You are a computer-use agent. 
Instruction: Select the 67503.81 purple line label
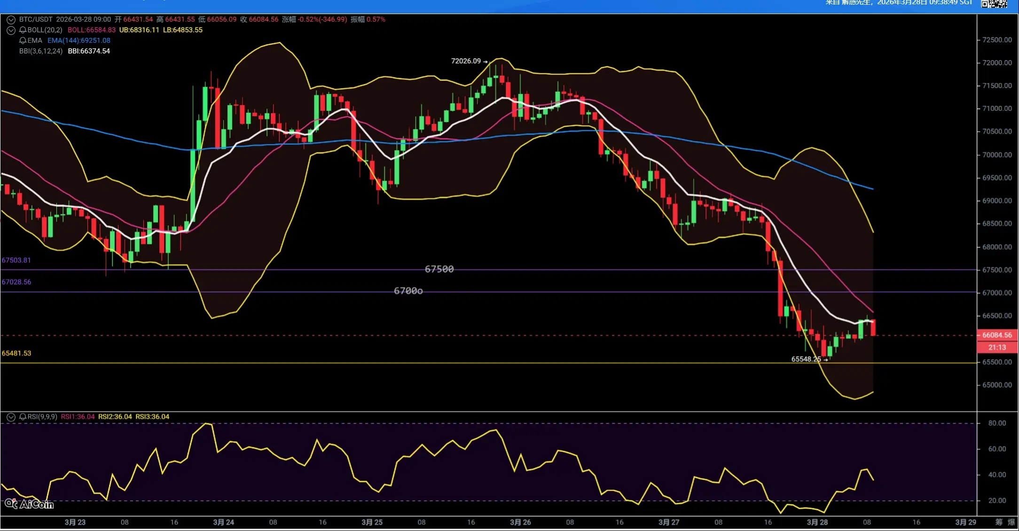(16, 260)
